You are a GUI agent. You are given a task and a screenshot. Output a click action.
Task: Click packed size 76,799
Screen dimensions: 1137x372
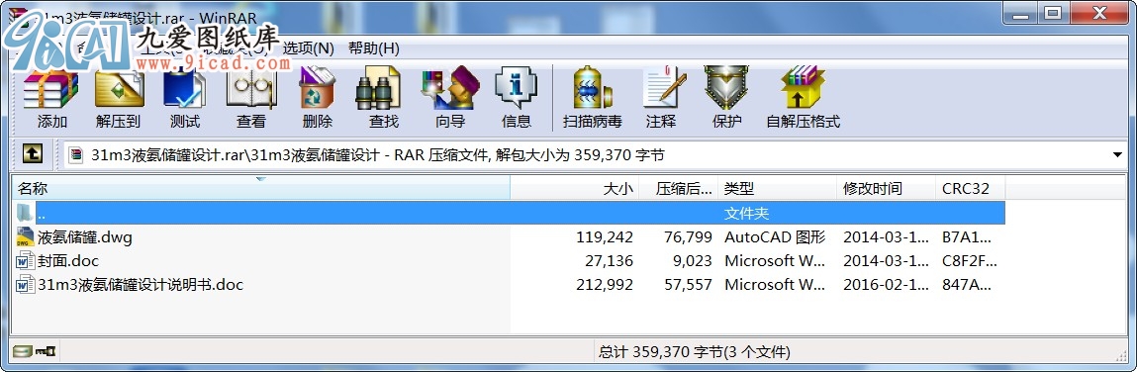click(688, 237)
